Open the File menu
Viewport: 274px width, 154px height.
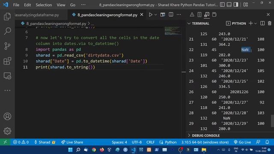pos(16,5)
